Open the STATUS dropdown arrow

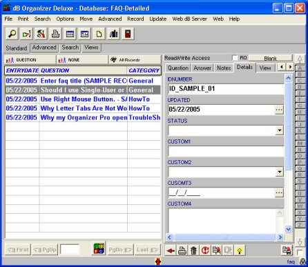(x=279, y=130)
